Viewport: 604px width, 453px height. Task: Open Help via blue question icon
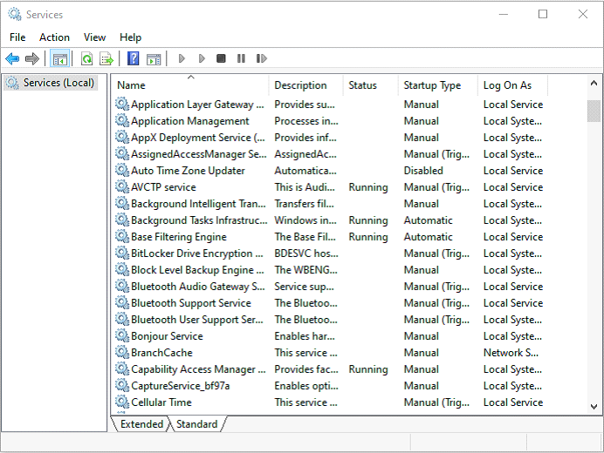click(134, 58)
